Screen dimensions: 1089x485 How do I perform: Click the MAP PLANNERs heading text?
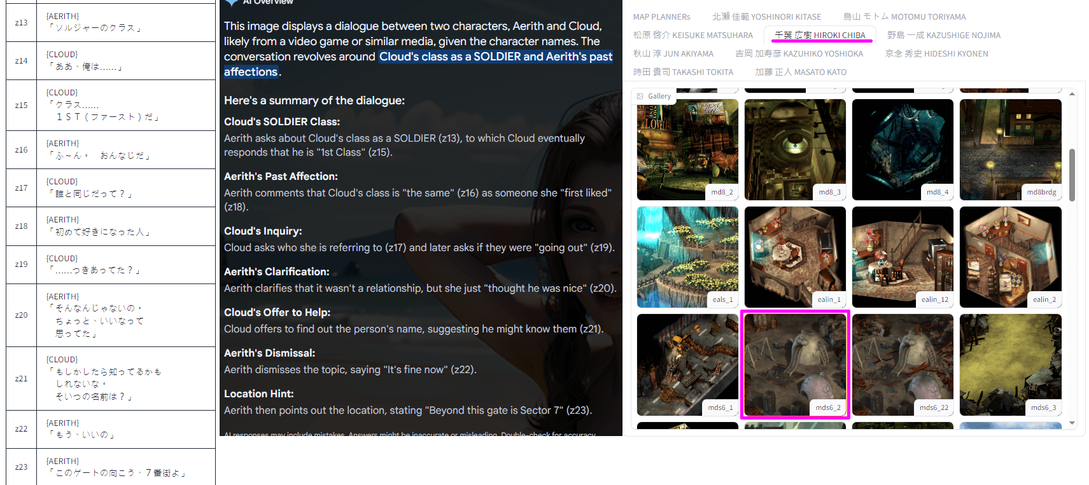pos(661,17)
